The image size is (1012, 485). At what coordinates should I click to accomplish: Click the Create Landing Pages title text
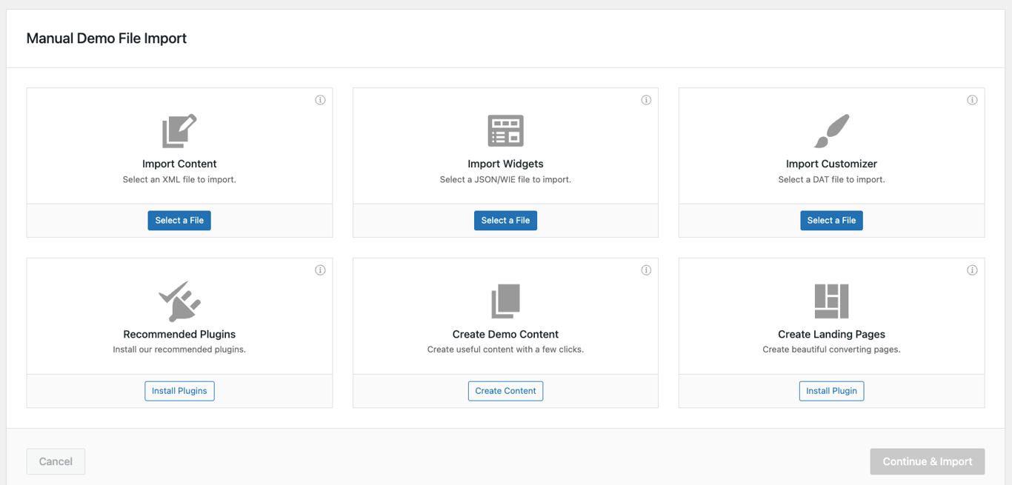pyautogui.click(x=831, y=334)
